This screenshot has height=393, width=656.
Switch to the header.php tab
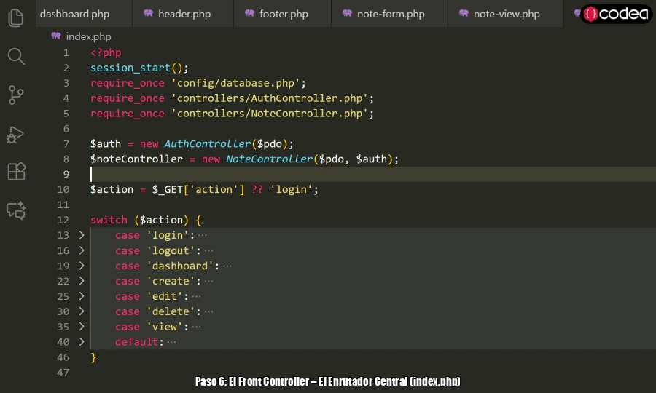183,14
